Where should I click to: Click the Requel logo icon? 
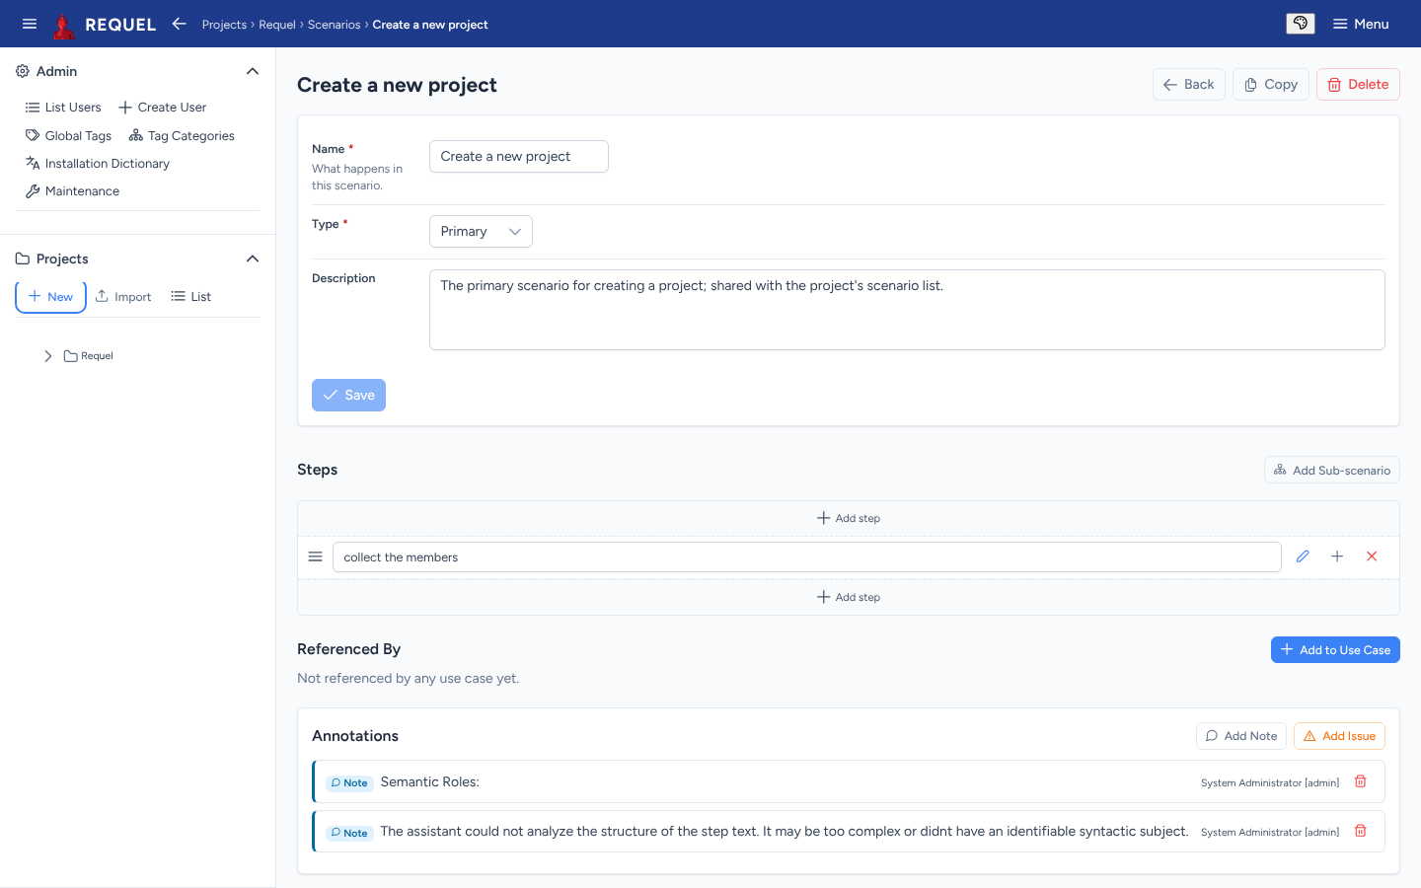(64, 25)
